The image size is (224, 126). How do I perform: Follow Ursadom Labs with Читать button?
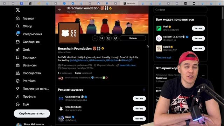[139, 108]
